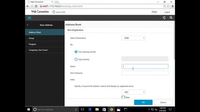Click the bizhub printer icon in the header
The image size is (200, 112).
[x=54, y=12]
